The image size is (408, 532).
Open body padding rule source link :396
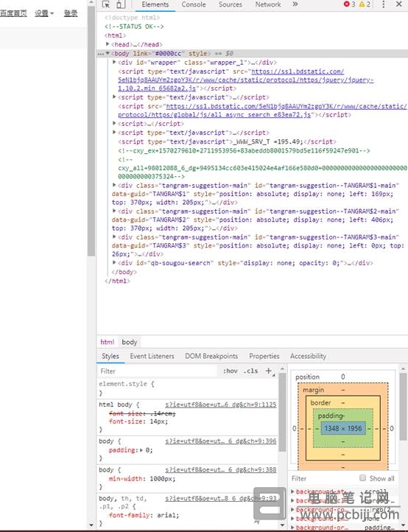pyautogui.click(x=221, y=441)
